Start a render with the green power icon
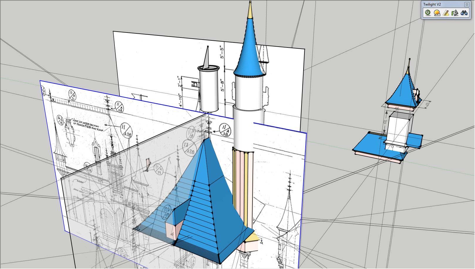 [x=428, y=13]
